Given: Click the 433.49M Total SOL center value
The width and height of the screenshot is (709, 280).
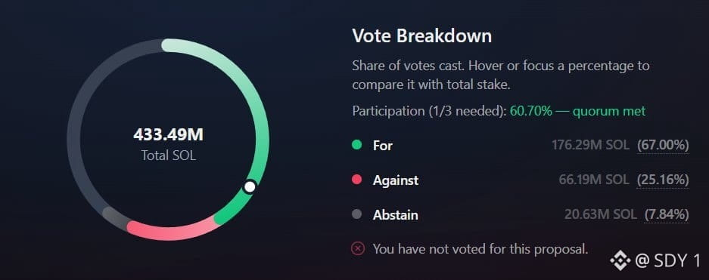Looking at the screenshot, I should coord(168,135).
